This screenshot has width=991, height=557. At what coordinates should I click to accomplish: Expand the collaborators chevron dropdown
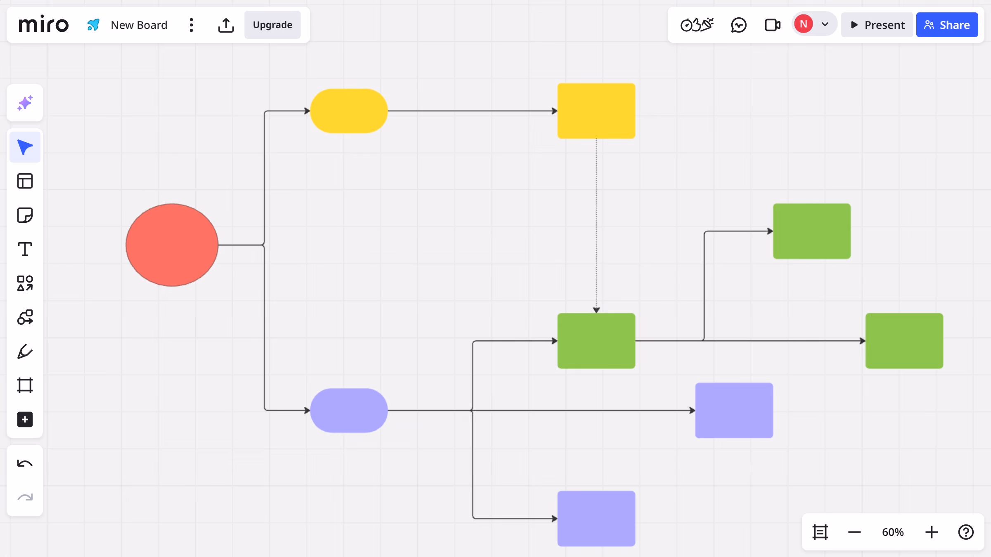[x=825, y=24]
